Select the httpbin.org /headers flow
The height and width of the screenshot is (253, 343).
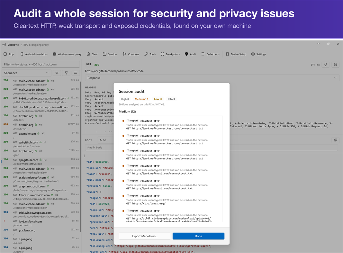[x=41, y=118]
